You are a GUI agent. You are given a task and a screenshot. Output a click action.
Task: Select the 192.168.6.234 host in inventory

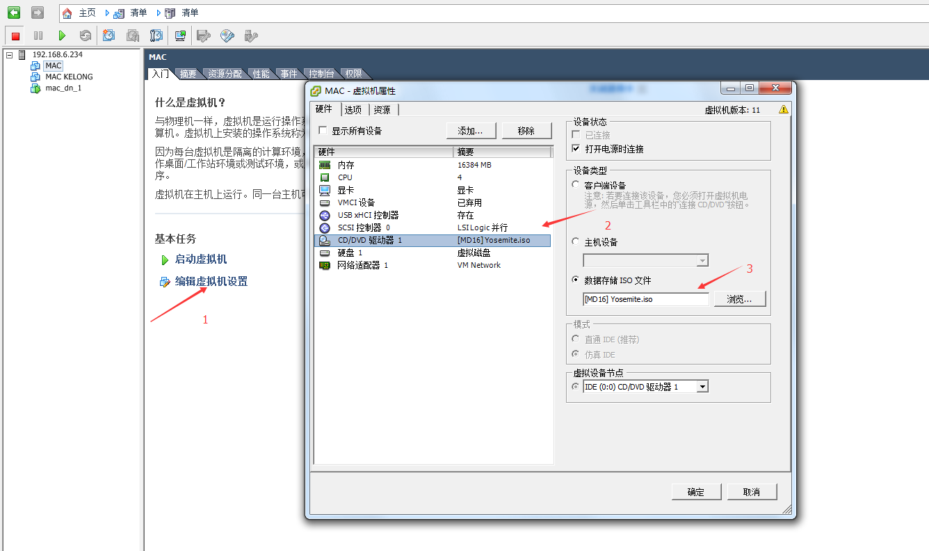pyautogui.click(x=57, y=54)
